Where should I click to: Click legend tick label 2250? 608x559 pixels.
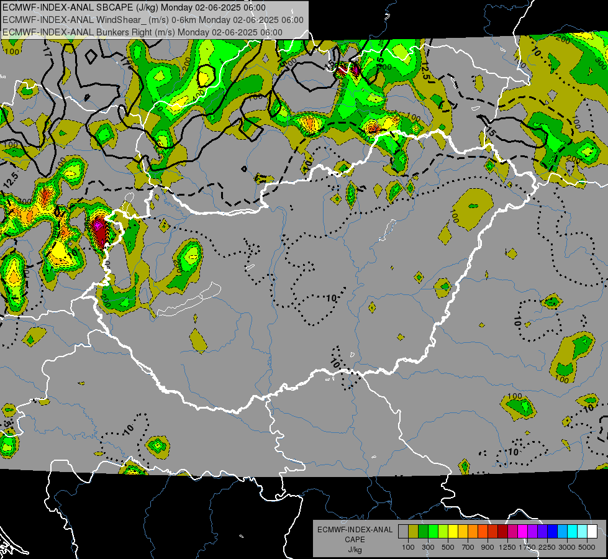tap(547, 547)
